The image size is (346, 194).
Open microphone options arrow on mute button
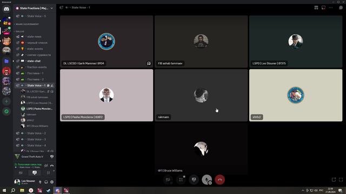coord(210,183)
